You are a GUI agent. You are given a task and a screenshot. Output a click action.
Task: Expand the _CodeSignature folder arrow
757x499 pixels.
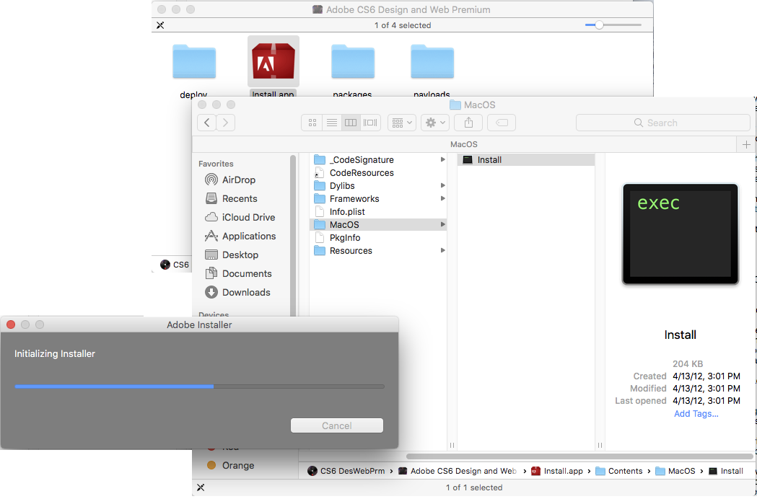[x=442, y=159]
